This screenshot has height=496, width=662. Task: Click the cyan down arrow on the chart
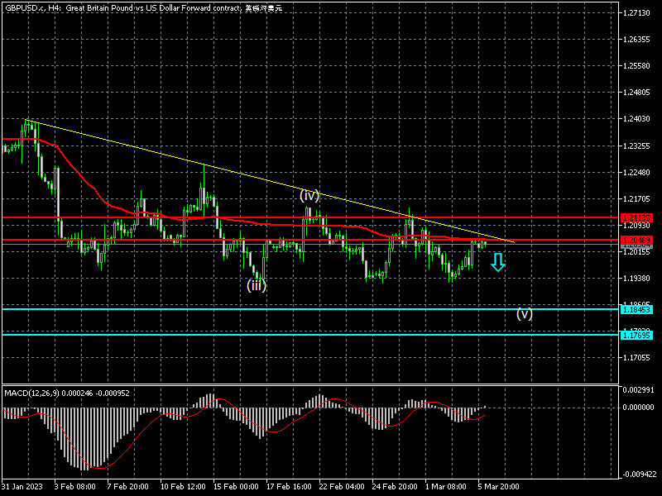[x=497, y=263]
